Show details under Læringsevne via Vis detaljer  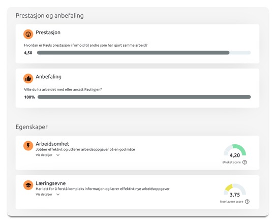point(44,195)
